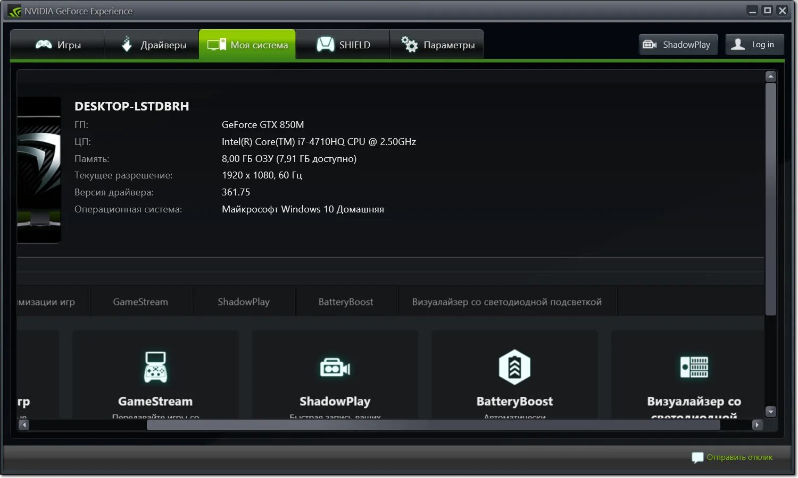Image resolution: width=798 pixels, height=478 pixels.
Task: Select the BatteryBoost feature tab
Action: [x=346, y=302]
